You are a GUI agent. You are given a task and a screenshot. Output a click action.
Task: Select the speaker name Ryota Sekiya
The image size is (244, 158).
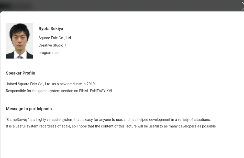tap(51, 29)
